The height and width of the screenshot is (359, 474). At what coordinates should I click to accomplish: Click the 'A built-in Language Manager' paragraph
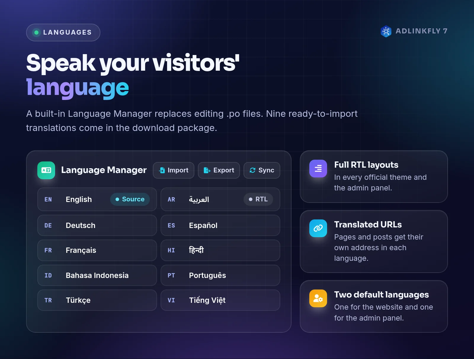click(x=192, y=121)
